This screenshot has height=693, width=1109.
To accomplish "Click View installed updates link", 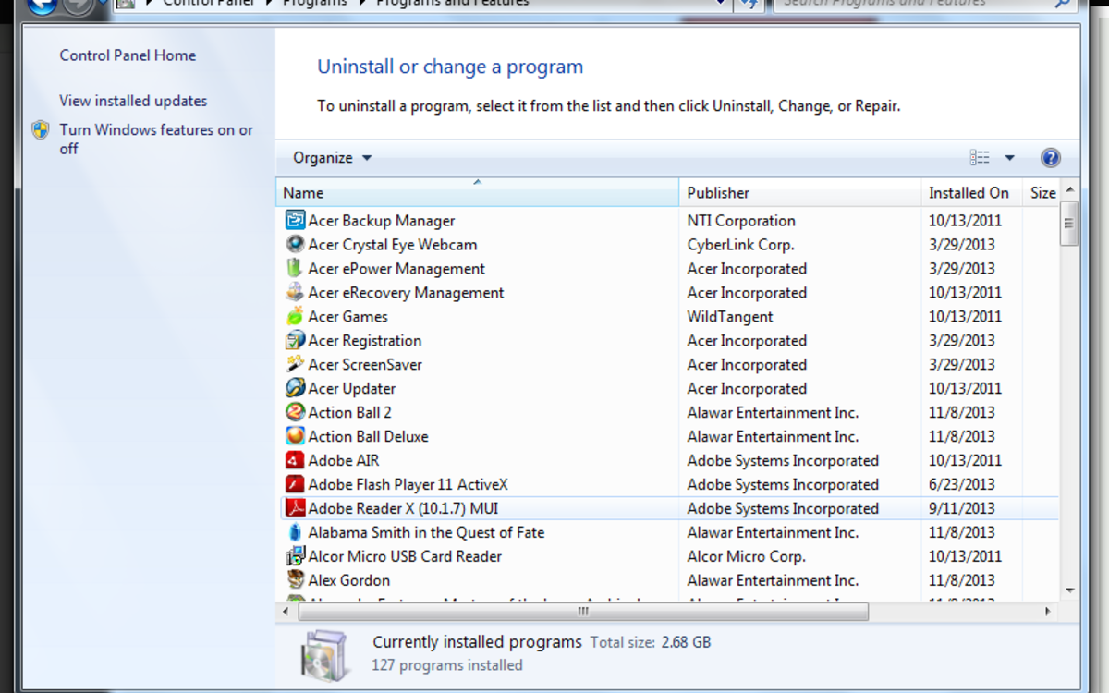I will (133, 101).
